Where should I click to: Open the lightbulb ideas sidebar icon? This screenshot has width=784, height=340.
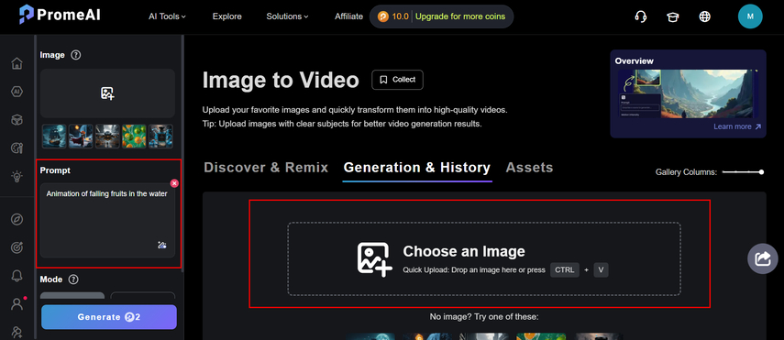coord(17,176)
